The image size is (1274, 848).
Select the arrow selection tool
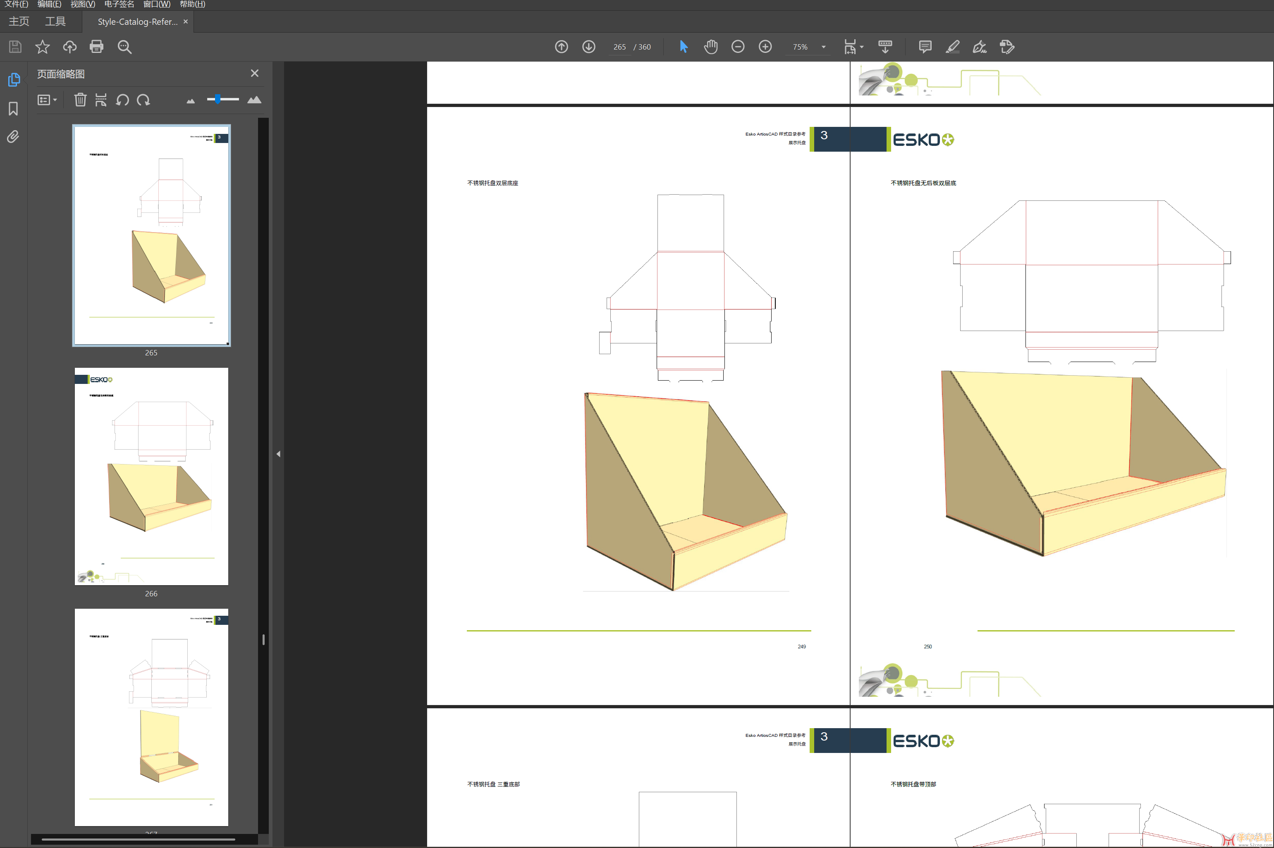pos(683,47)
